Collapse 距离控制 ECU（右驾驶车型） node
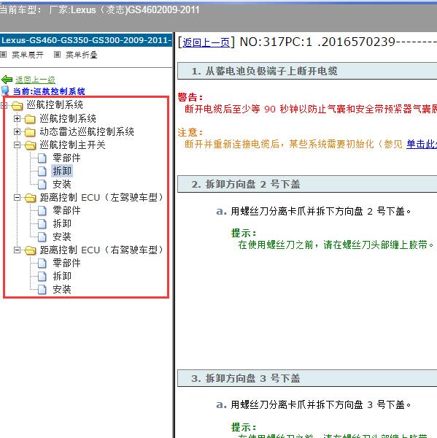This screenshot has width=437, height=438. (17, 250)
